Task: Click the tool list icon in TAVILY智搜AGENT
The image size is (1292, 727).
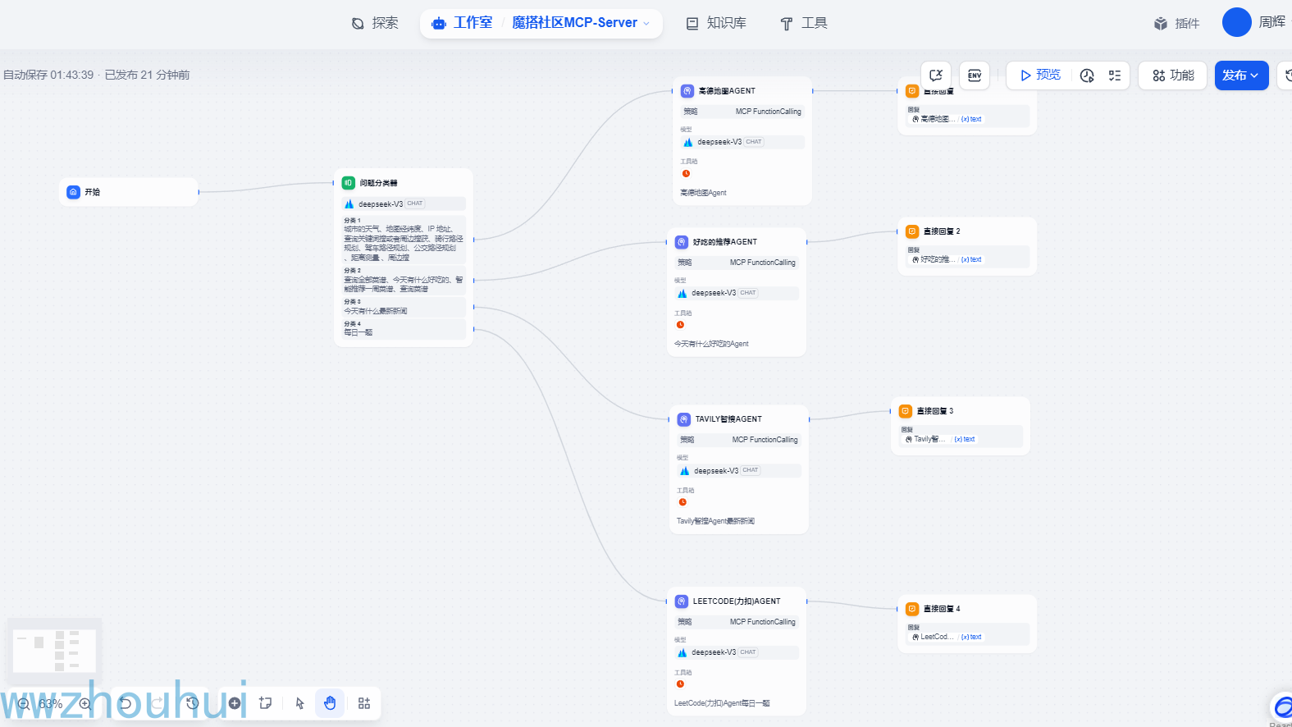Action: point(683,501)
